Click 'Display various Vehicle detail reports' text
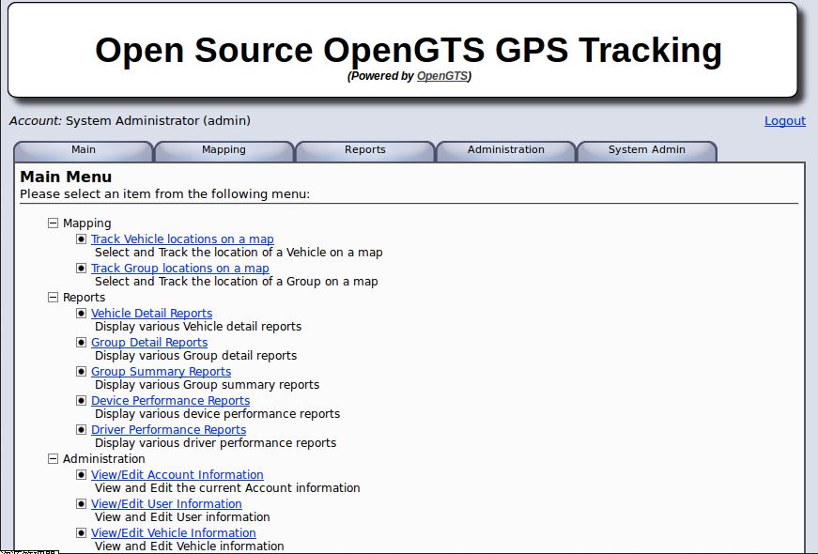This screenshot has width=818, height=554. (x=198, y=327)
